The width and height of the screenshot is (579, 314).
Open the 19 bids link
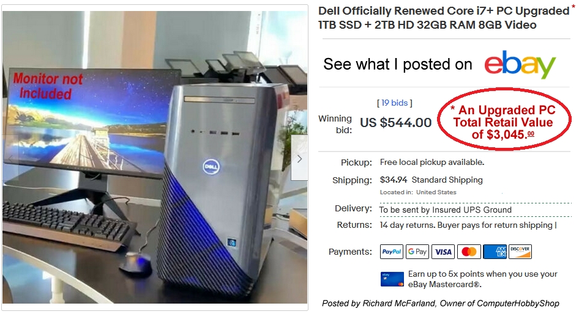coord(394,103)
